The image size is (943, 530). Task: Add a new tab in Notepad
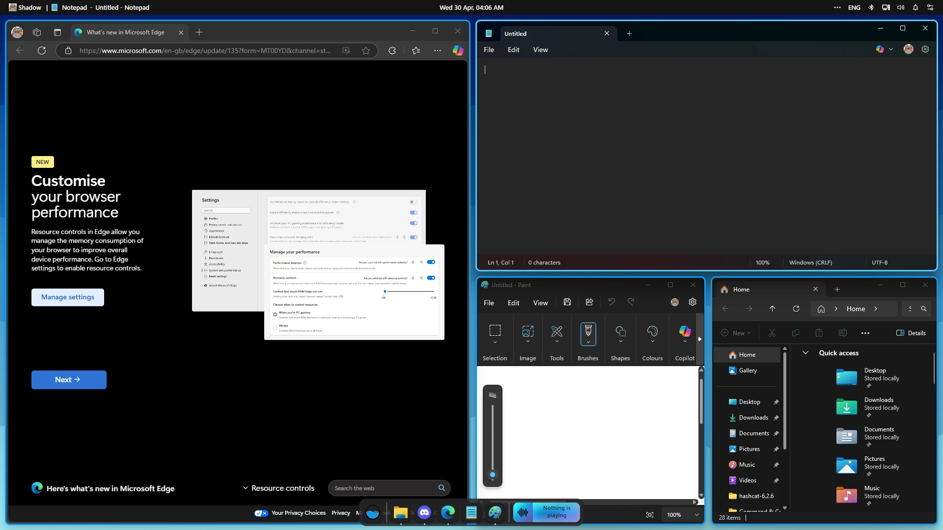tap(629, 33)
